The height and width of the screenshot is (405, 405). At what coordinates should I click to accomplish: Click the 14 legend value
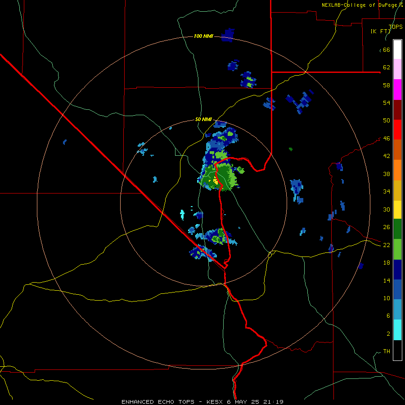387,280
